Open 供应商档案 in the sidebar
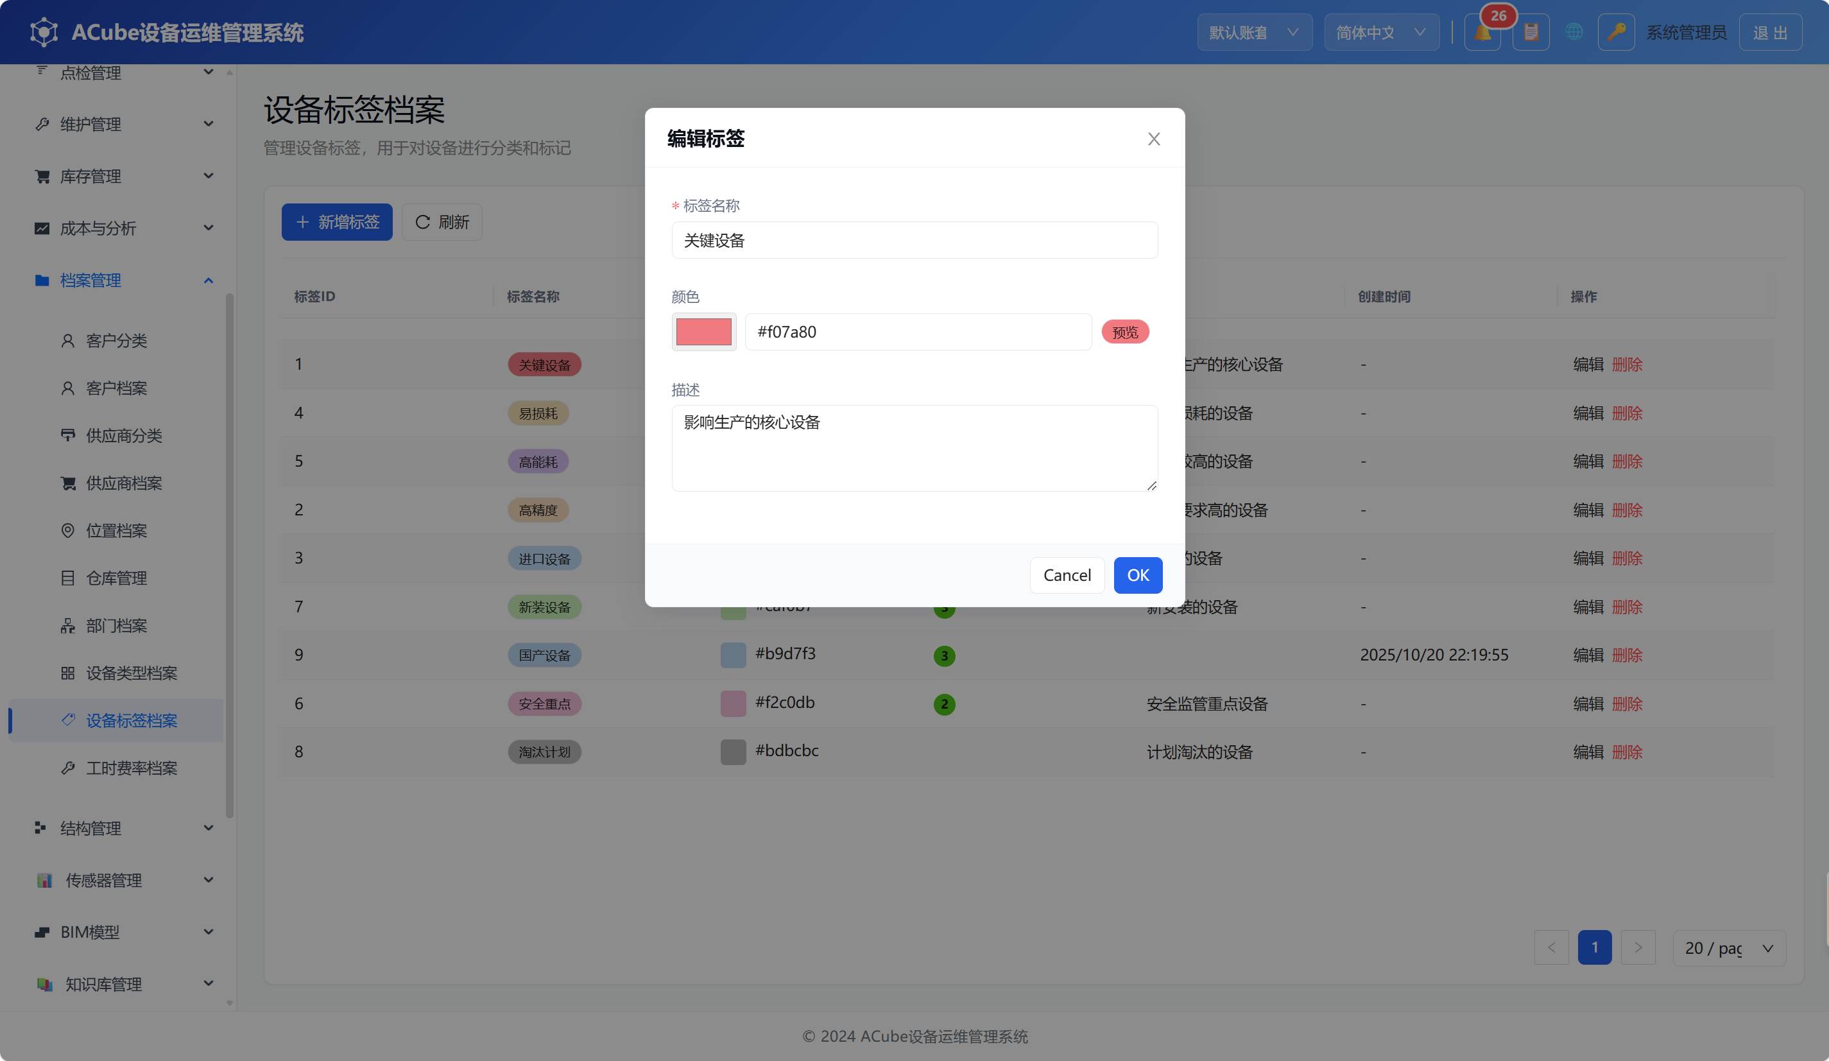Viewport: 1829px width, 1061px height. point(116,483)
